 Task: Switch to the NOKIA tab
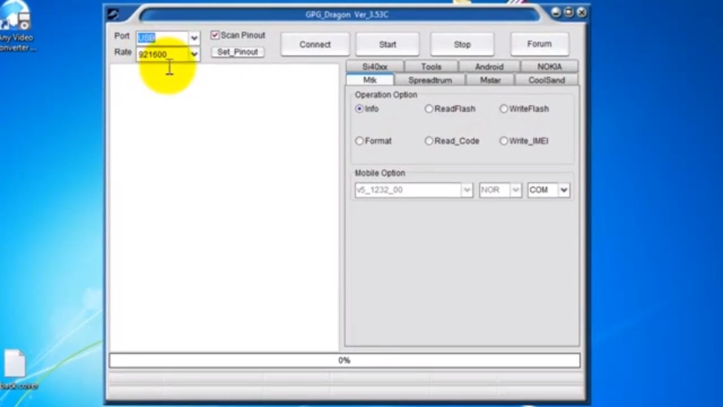(x=550, y=67)
